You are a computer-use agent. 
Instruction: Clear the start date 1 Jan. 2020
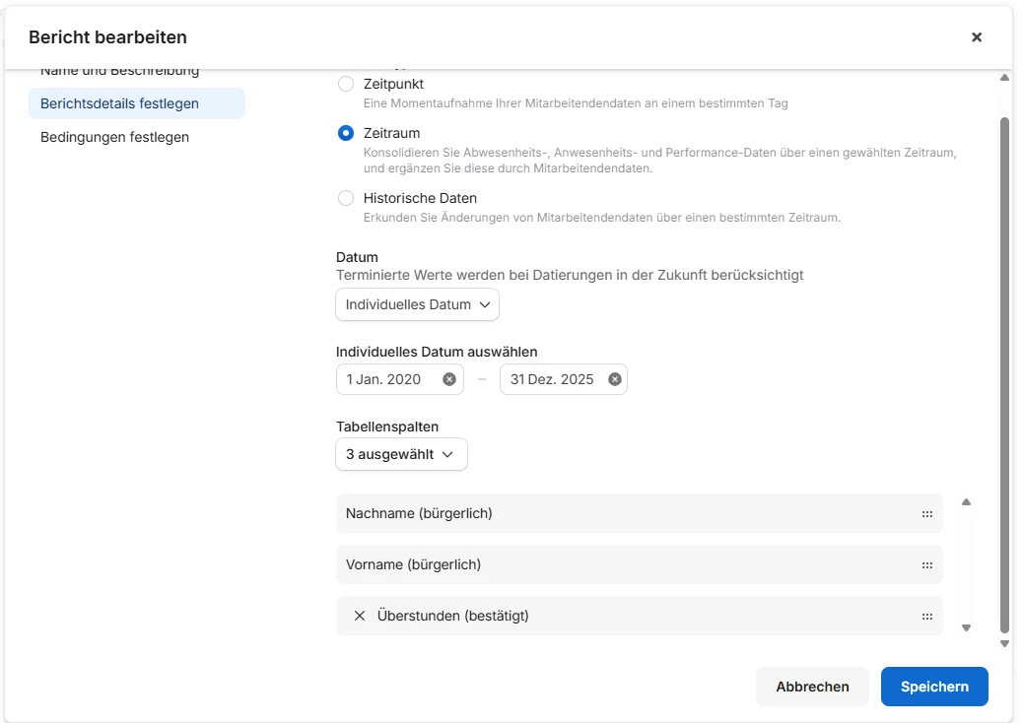449,379
